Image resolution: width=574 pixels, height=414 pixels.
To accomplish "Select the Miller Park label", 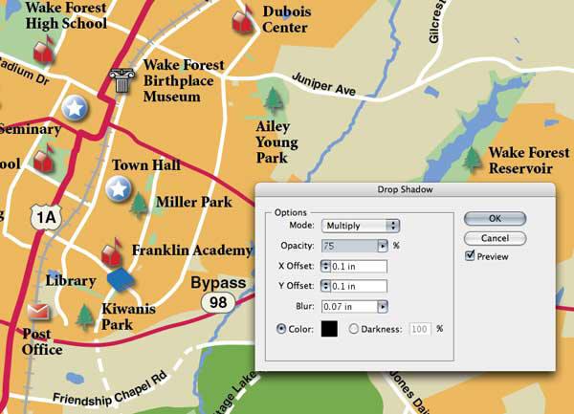I will (194, 202).
